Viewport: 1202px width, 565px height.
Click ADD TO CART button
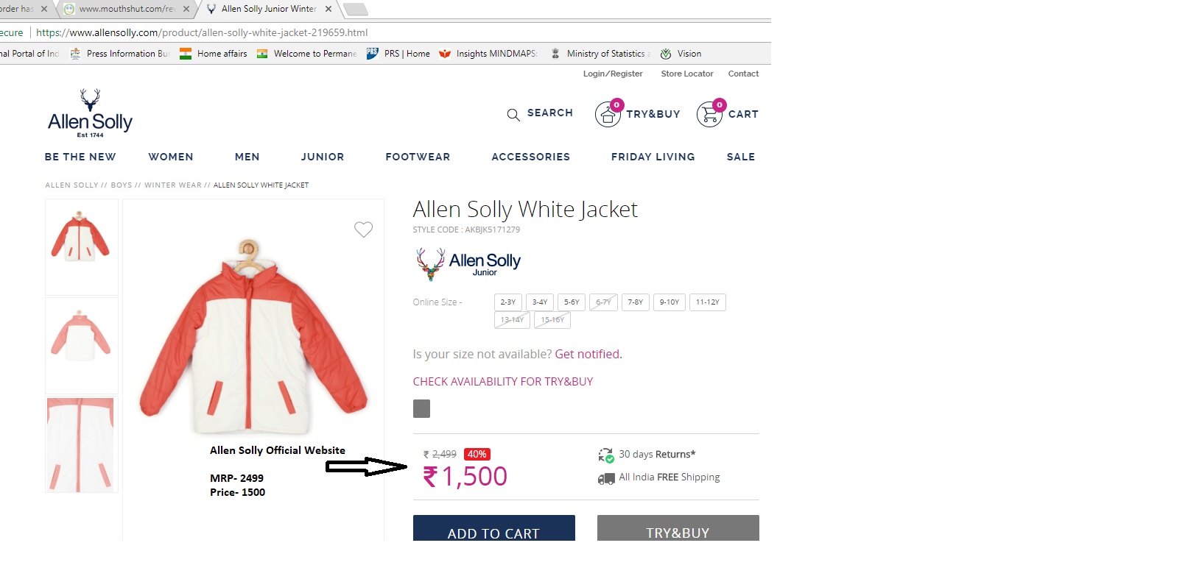click(494, 528)
